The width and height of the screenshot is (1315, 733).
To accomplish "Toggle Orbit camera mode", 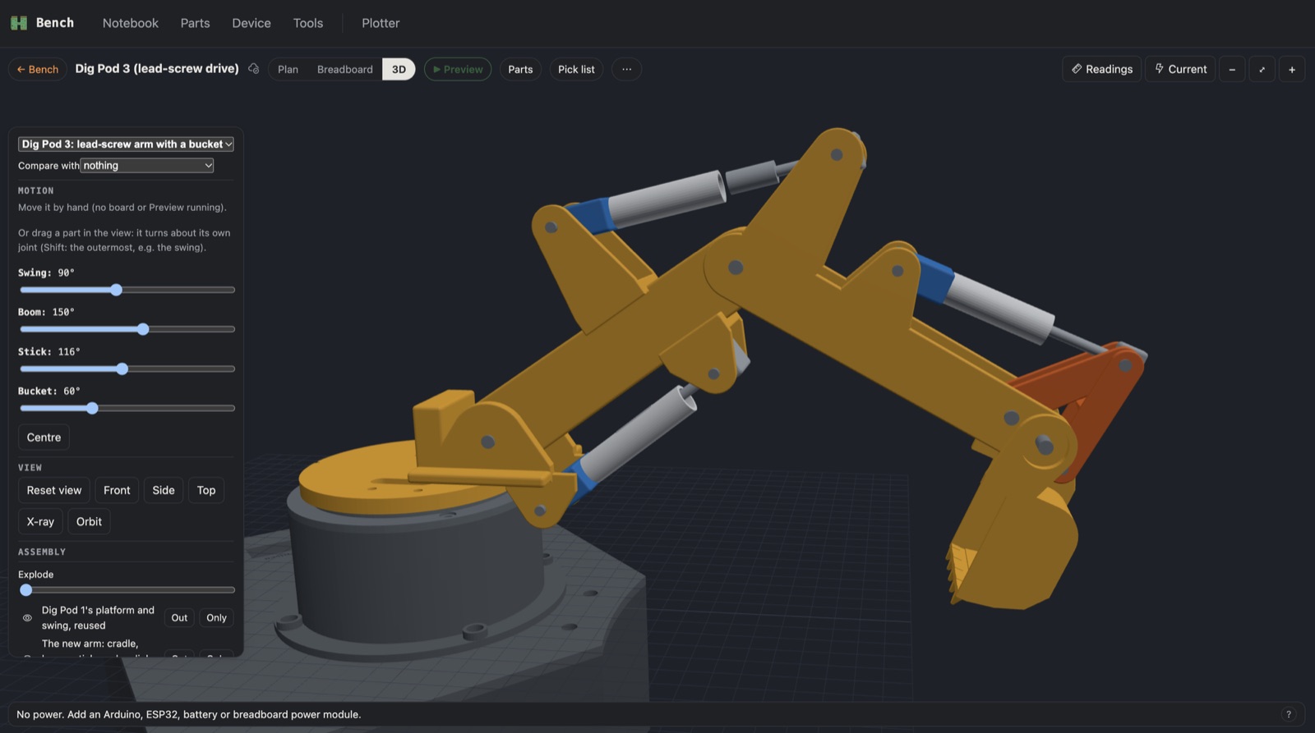I will coord(89,521).
